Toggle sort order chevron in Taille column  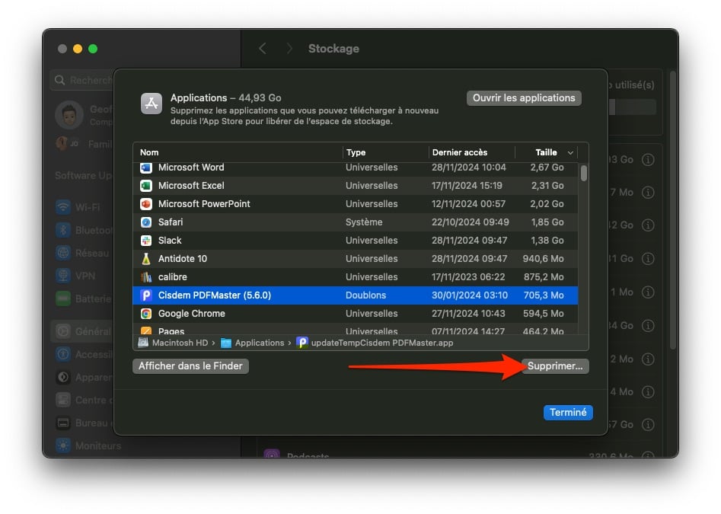click(570, 152)
